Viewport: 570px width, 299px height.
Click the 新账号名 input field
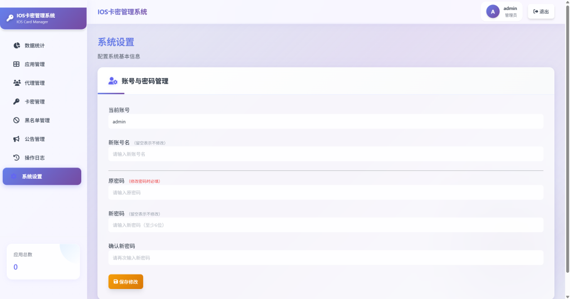[326, 154]
